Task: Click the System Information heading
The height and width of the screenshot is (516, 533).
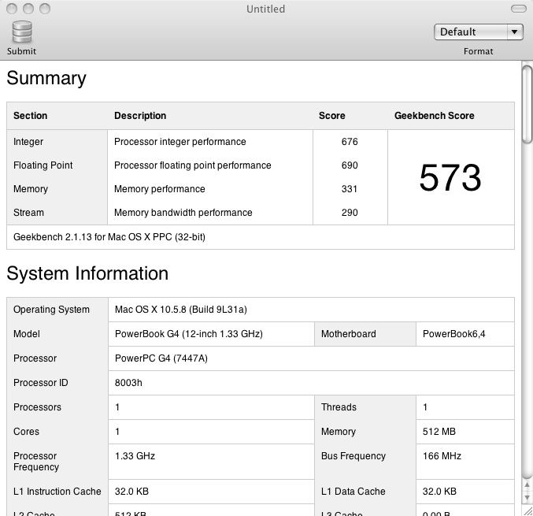Action: (87, 273)
